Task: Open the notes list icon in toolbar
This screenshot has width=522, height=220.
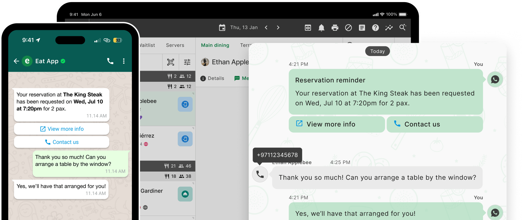Action: pos(362,28)
